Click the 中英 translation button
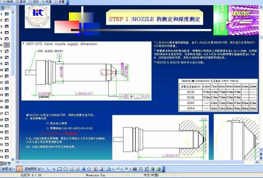Image resolution: width=263 pixels, height=178 pixels. tap(47, 2)
